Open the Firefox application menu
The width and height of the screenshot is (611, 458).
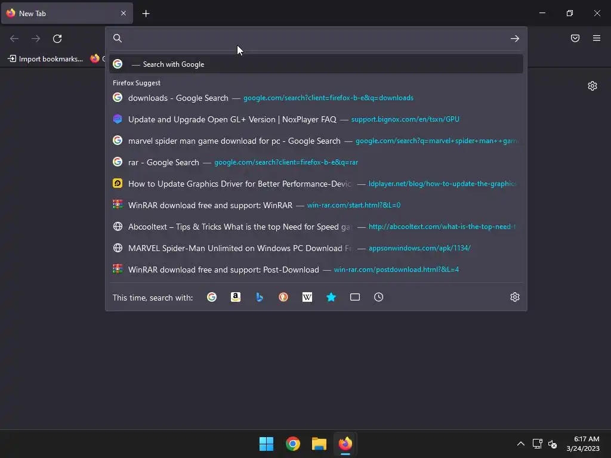click(597, 38)
